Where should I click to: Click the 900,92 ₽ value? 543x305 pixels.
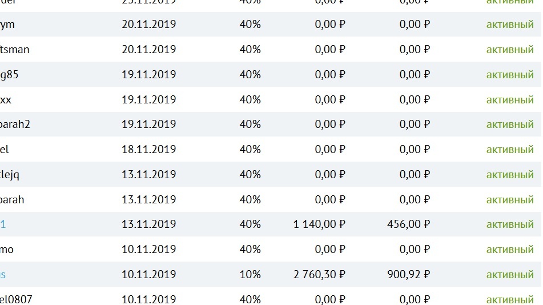(x=408, y=275)
